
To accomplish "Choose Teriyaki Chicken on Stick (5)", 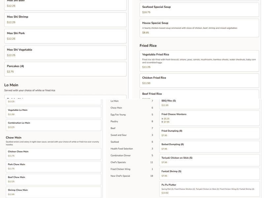I will coord(210,160).
